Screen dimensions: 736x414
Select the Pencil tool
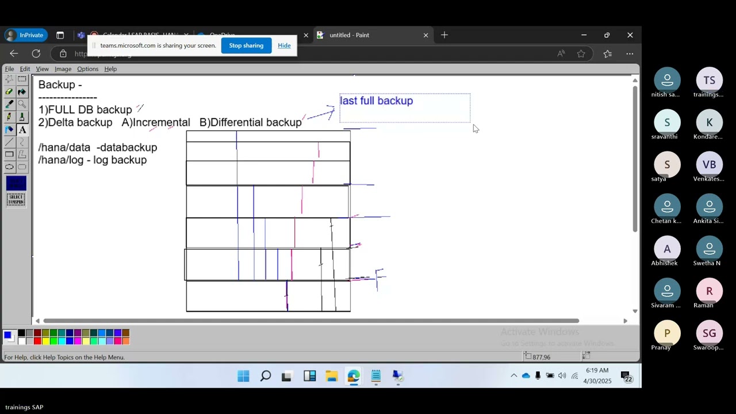pyautogui.click(x=9, y=117)
